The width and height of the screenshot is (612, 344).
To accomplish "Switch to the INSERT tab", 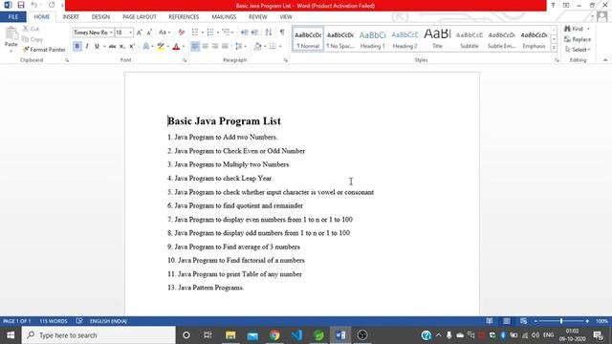I will click(71, 17).
